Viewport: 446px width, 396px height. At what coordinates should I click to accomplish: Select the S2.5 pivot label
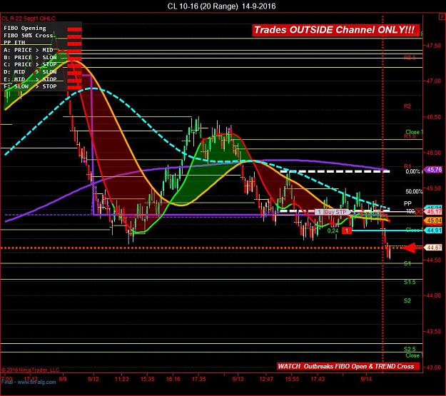410,349
